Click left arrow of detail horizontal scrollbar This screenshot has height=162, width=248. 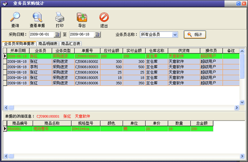click(6, 156)
